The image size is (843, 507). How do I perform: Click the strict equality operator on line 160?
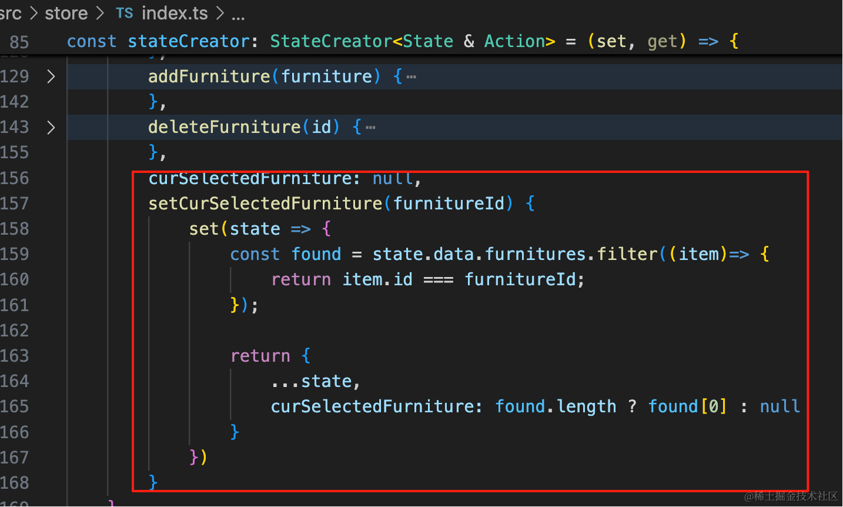coord(439,279)
